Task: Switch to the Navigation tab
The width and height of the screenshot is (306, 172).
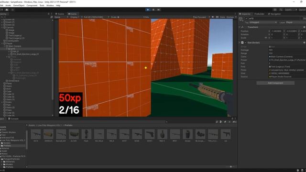Action: pyautogui.click(x=274, y=14)
